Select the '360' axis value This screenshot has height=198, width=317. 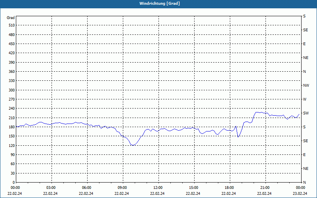pyautogui.click(x=12, y=72)
